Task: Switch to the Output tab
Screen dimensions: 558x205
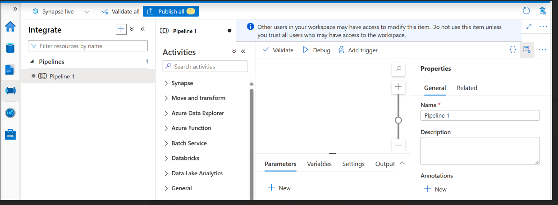Action: click(x=385, y=164)
